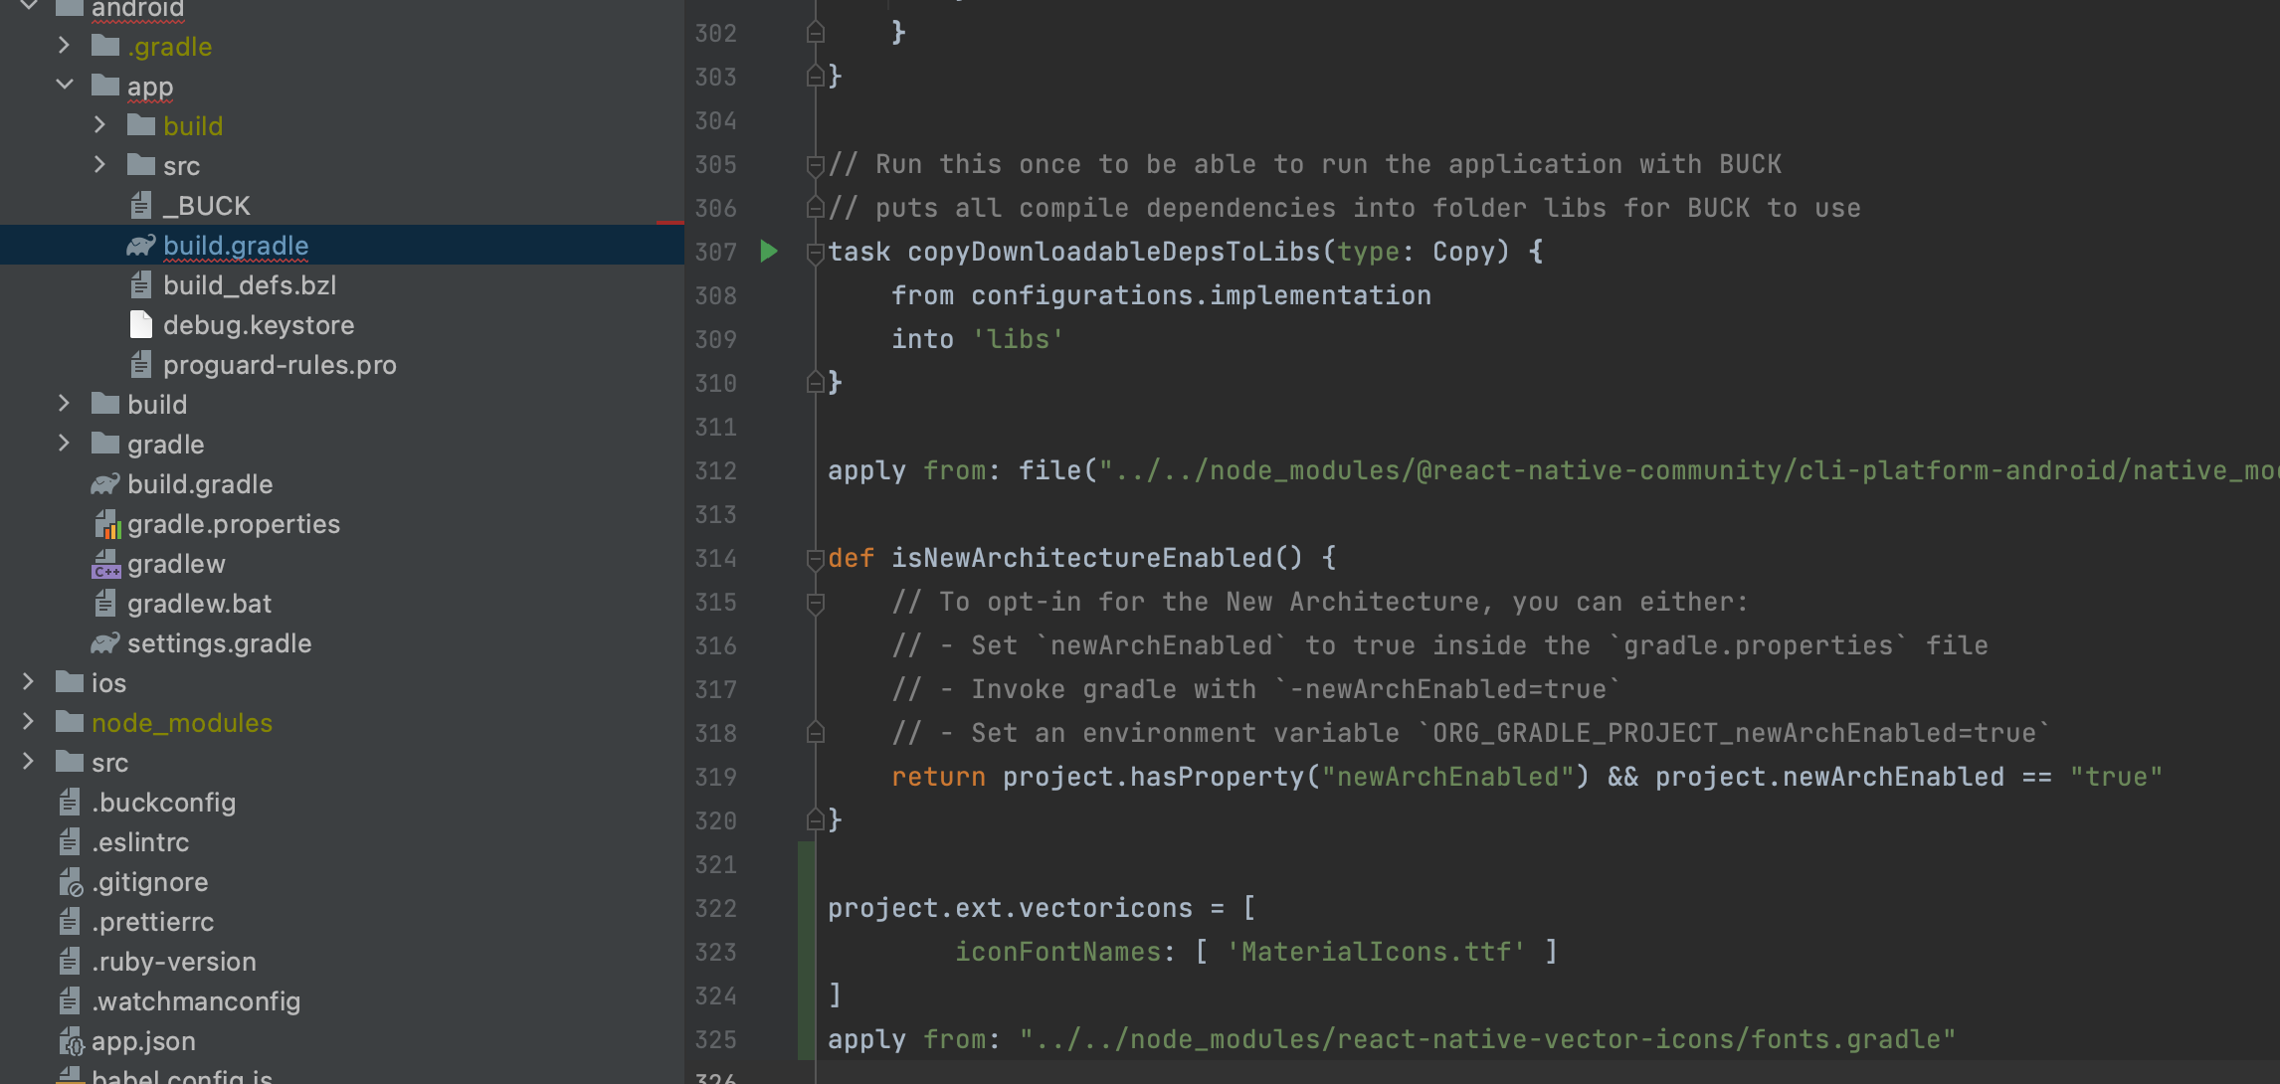Expand the ios folder
The image size is (2280, 1084).
click(x=28, y=682)
